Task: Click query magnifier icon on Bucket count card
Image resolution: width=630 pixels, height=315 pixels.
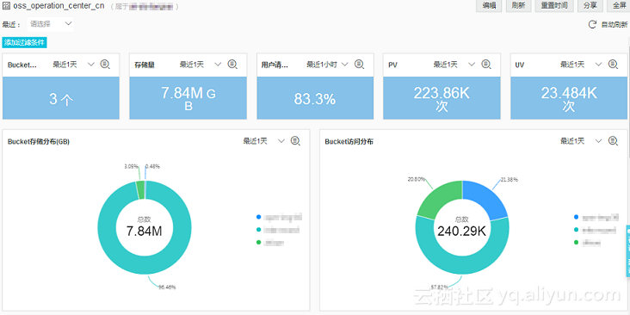Action: pyautogui.click(x=105, y=65)
